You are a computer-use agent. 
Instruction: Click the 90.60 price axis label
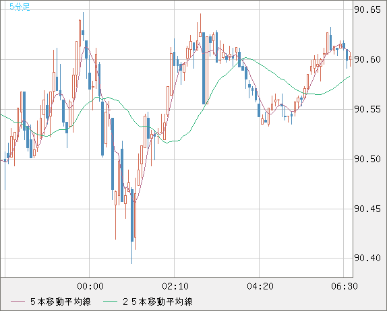[367, 59]
